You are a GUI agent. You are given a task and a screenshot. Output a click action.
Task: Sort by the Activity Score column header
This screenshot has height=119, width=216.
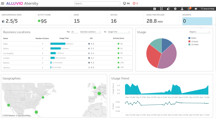118,38
